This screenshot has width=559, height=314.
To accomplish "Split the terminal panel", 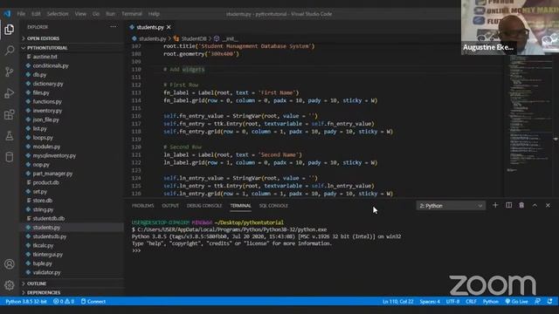I will [x=508, y=206].
